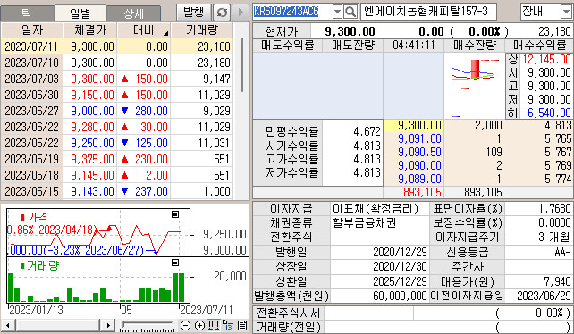Click the 대용가(원) value 7,940
Viewport: 574px width, 334px height.
point(558,281)
